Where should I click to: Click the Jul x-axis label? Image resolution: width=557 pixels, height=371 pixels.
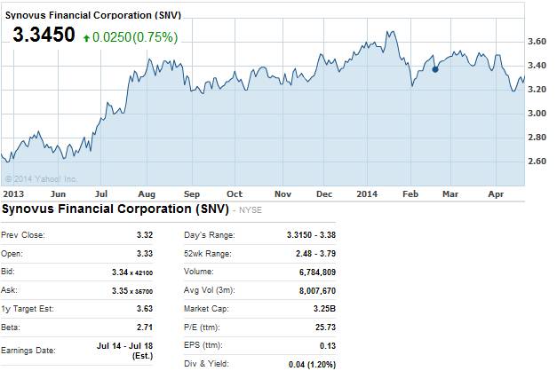coord(101,193)
